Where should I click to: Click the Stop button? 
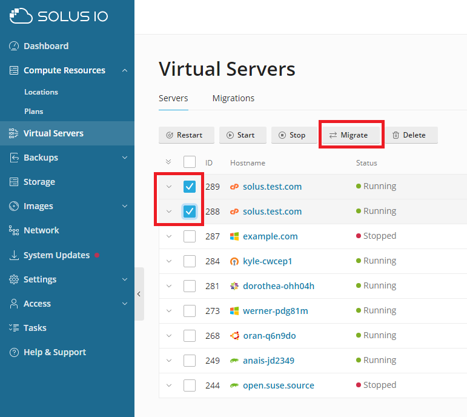pyautogui.click(x=294, y=135)
